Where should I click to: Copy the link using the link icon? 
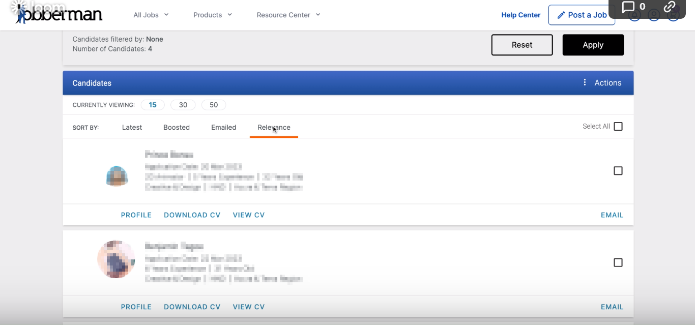pyautogui.click(x=670, y=7)
